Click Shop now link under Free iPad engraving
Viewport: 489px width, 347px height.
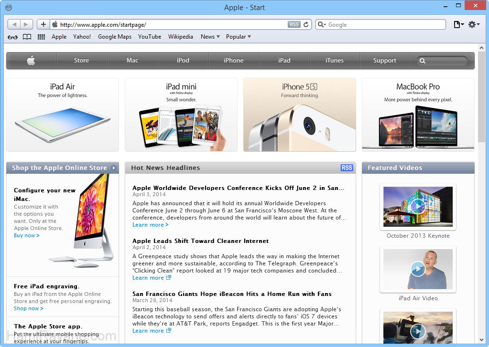tap(28, 308)
